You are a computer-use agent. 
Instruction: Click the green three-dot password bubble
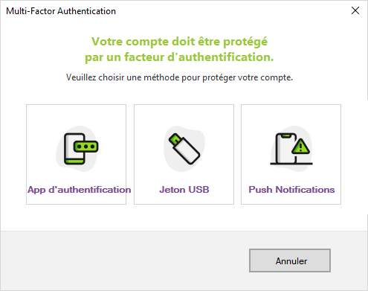(85, 147)
